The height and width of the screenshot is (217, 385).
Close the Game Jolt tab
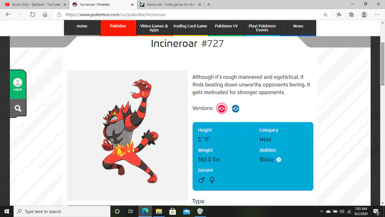click(x=200, y=5)
